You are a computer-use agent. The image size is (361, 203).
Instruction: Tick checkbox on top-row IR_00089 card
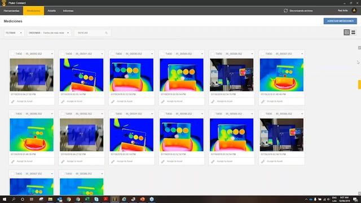pos(162,54)
